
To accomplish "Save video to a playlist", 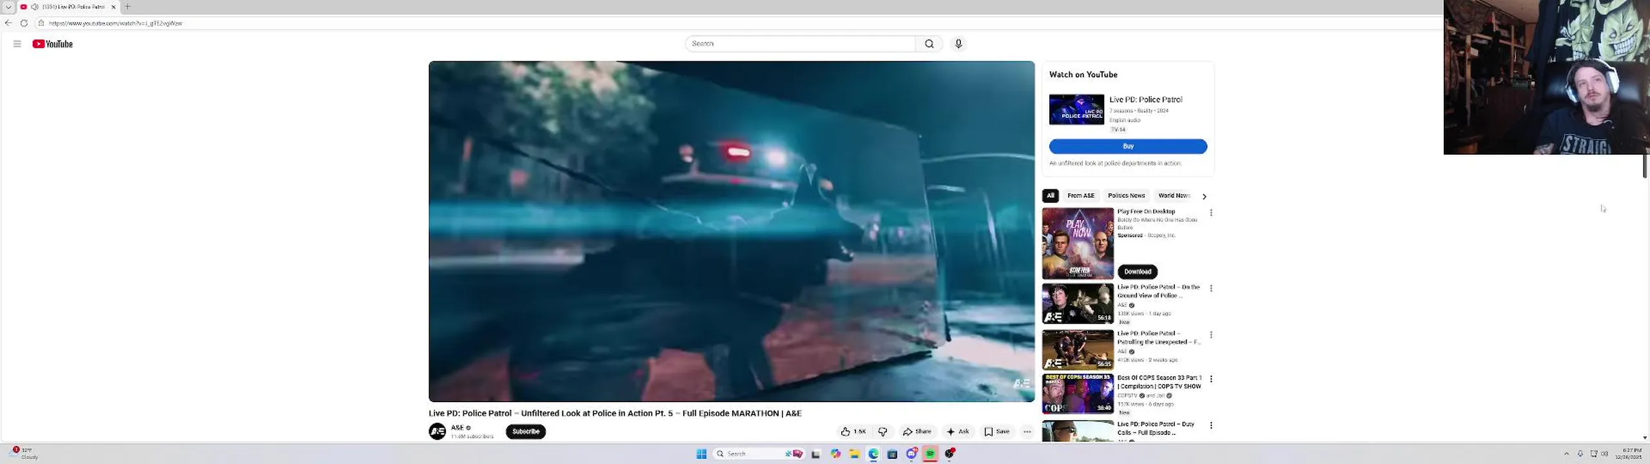I will (997, 432).
